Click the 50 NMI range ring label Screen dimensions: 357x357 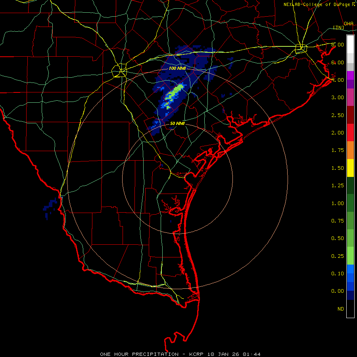click(177, 123)
